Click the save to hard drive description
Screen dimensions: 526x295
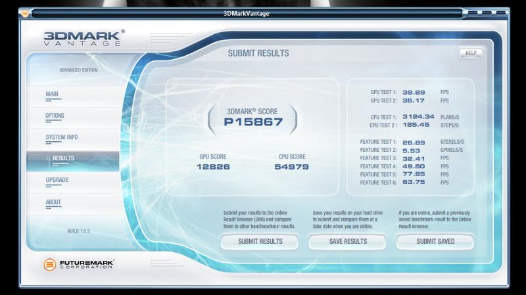348,219
